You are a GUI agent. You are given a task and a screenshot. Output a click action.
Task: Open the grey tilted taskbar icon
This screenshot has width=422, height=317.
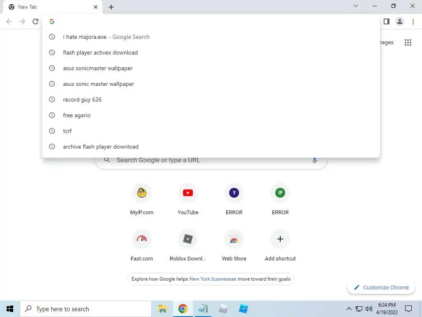223,309
